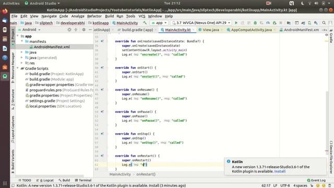Open the Tools menu
This screenshot has width=334, height=188.
coord(130,16)
